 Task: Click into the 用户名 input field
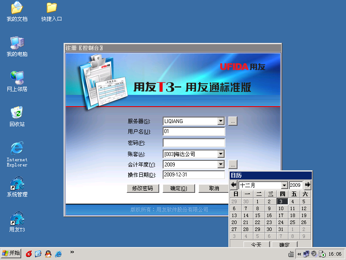[194, 131]
